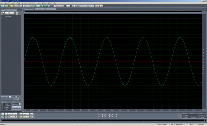Click the horizontal zoom in magnifier
The height and width of the screenshot is (126, 207).
21,114
